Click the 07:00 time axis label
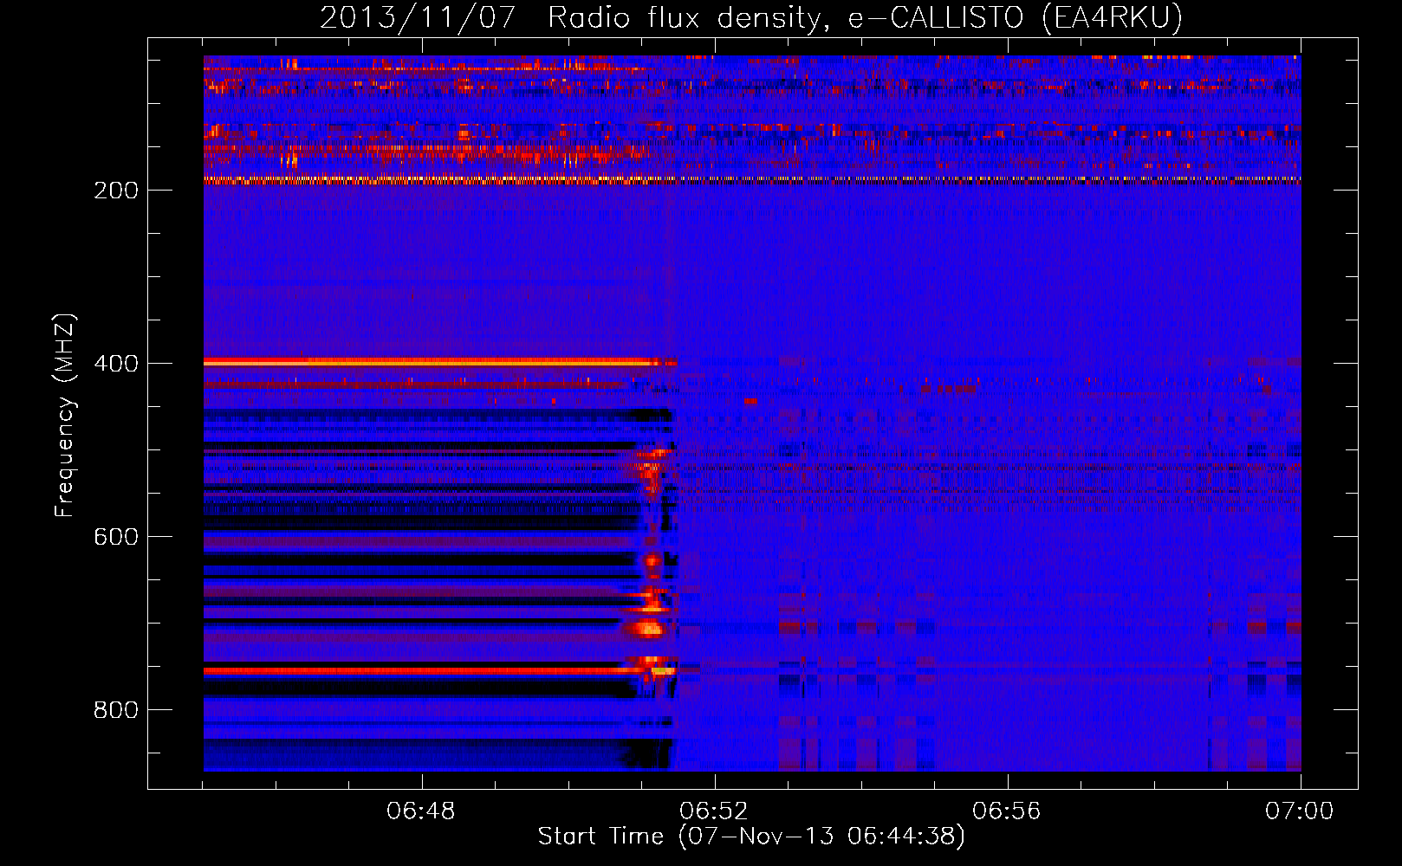1402x866 pixels. 1300,811
